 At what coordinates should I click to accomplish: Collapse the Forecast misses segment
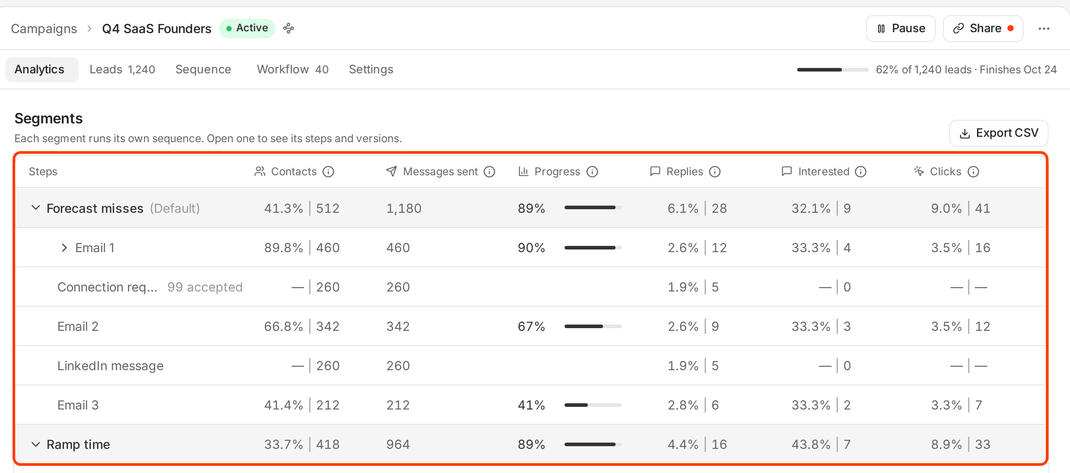click(x=36, y=208)
